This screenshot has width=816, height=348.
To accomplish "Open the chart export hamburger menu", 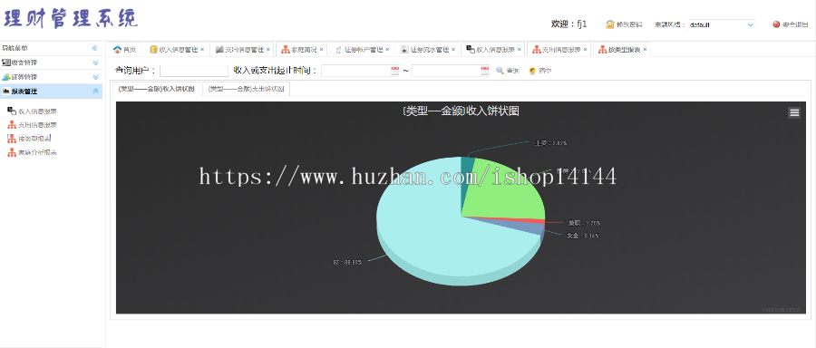I will tap(793, 112).
